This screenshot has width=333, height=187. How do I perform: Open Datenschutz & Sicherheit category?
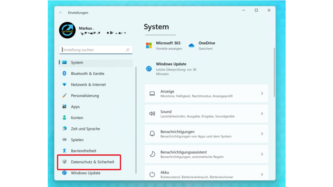(x=96, y=162)
